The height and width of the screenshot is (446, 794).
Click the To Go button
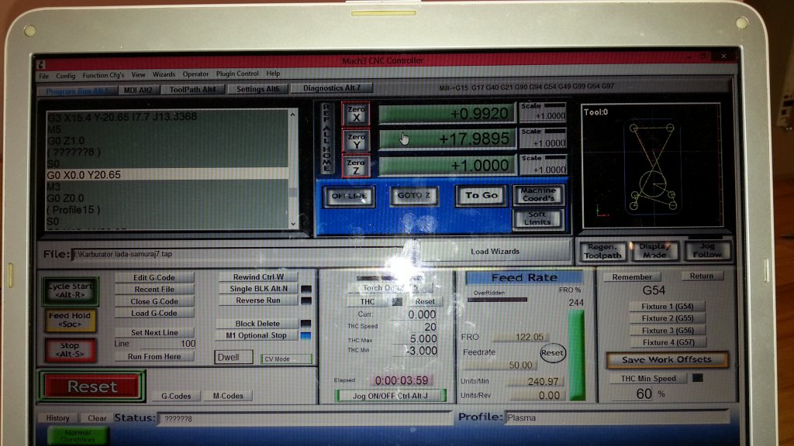coord(481,195)
